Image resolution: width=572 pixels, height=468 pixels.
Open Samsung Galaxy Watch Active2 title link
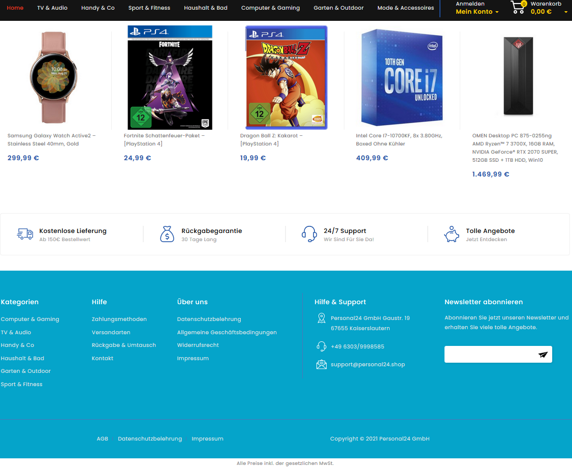(x=51, y=139)
